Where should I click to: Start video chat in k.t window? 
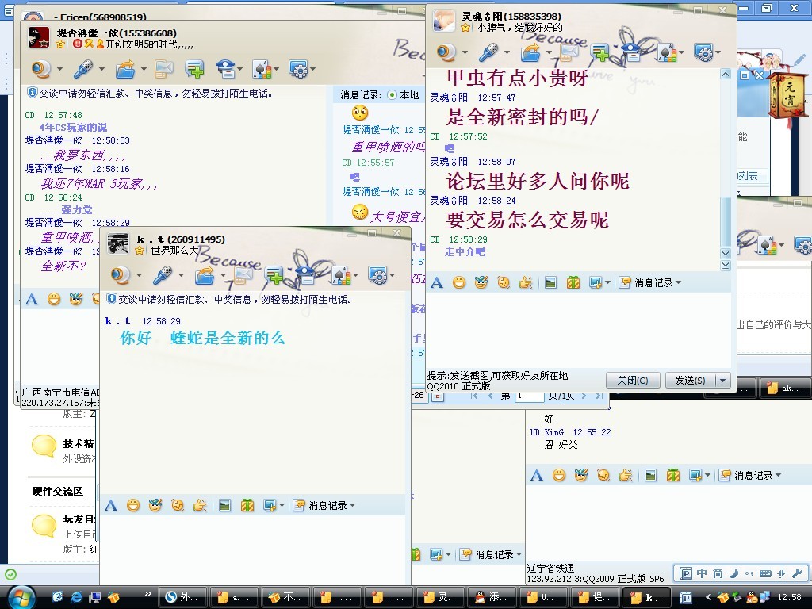coord(121,275)
